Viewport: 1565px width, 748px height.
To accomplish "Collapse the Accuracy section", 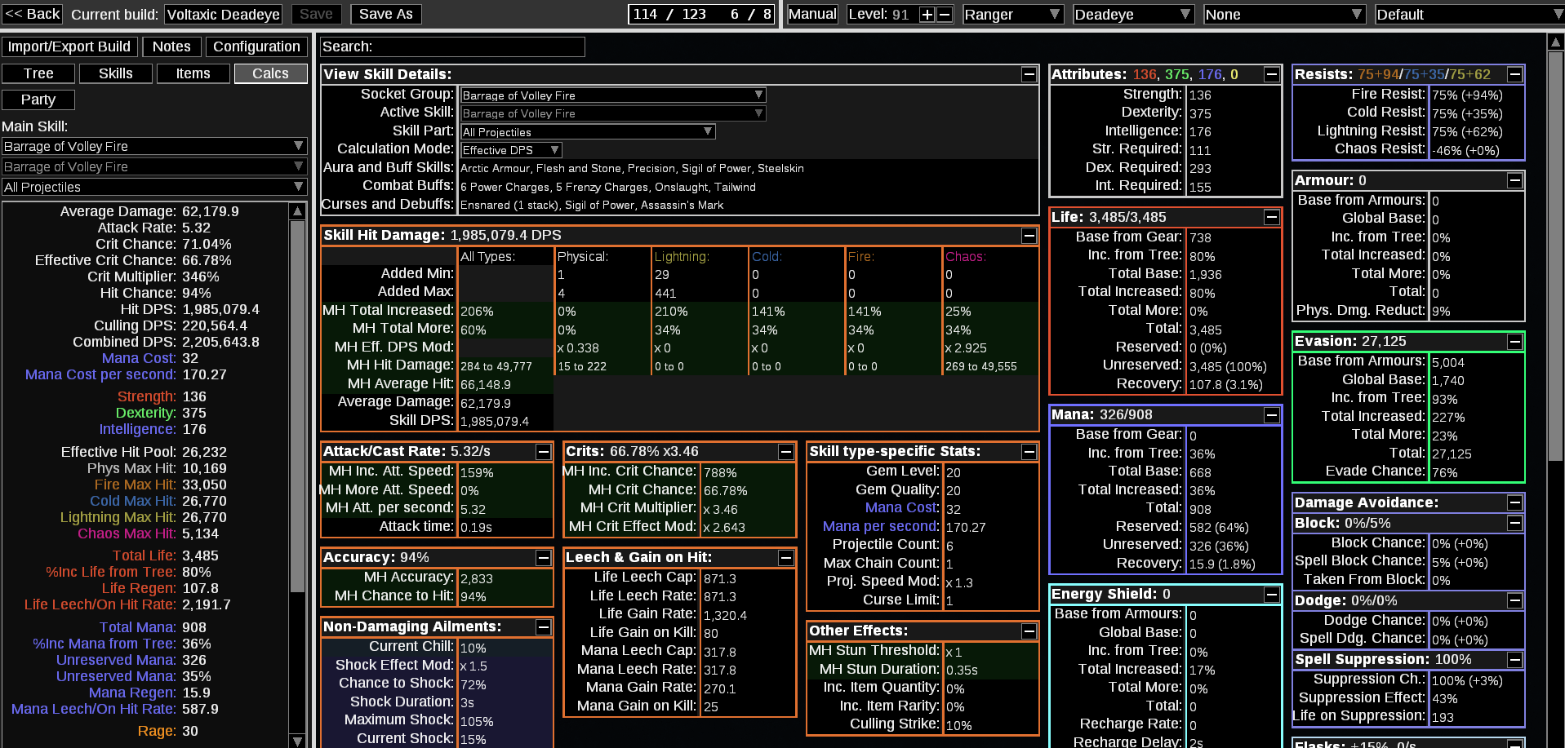I will (x=544, y=558).
